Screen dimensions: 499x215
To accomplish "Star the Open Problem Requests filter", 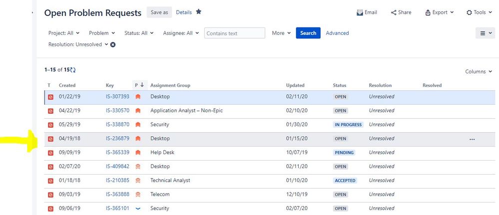I will tap(199, 12).
